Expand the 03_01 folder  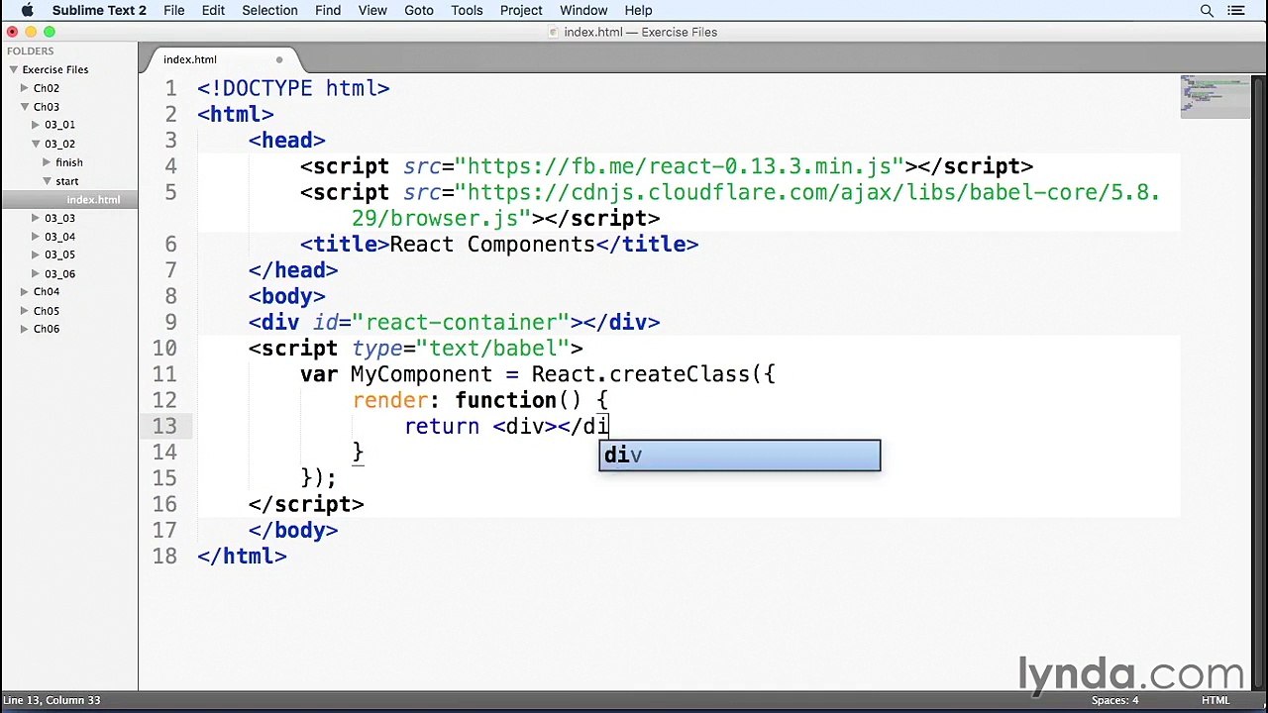[x=36, y=125]
